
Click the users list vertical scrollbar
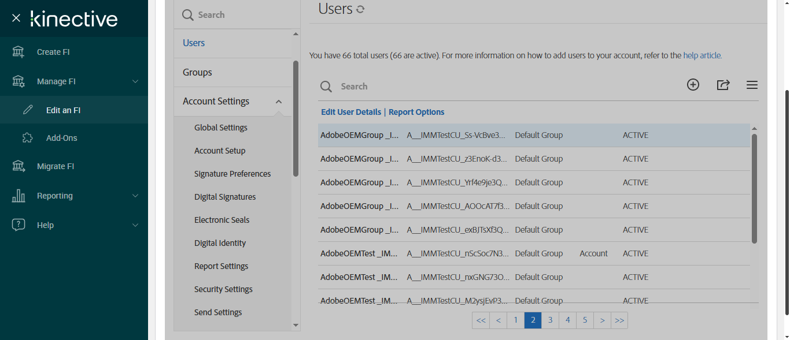coord(754,188)
